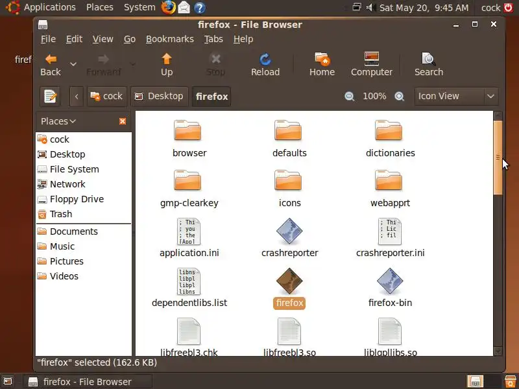Screen dimensions: 519x389
Task: Select the libfreebl3.so file icon
Action: (x=289, y=331)
